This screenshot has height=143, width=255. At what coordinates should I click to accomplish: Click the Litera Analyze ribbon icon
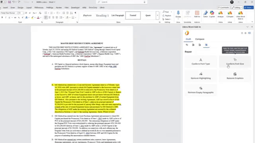click(220, 14)
